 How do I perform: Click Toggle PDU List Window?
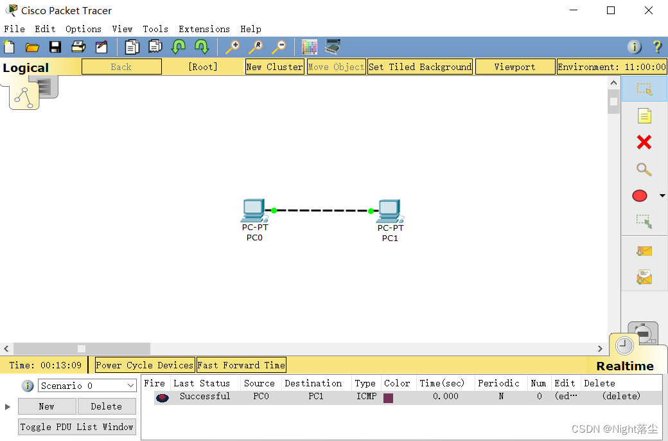click(77, 427)
